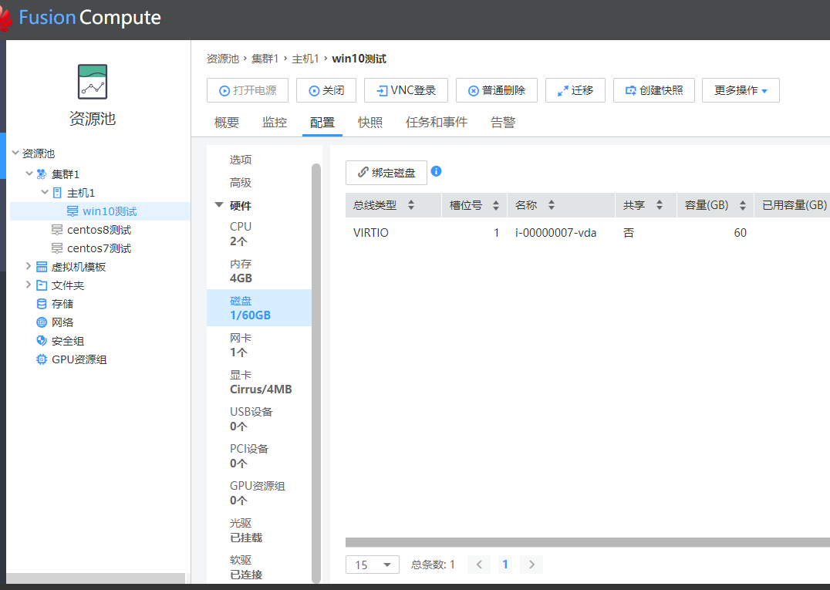Go to the next page of disks
Screen dimensions: 830x590
pyautogui.click(x=531, y=565)
